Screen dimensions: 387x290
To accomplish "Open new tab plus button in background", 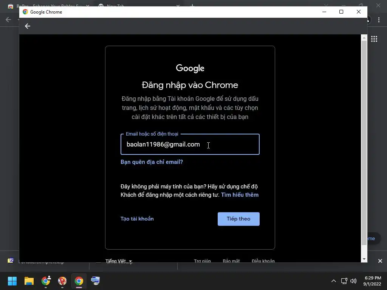I will click(192, 5).
